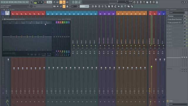Toggle mute LED on selected mixer track
The width and height of the screenshot is (188, 106).
(150, 46)
